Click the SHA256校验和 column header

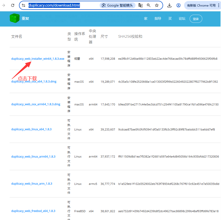click(x=130, y=36)
